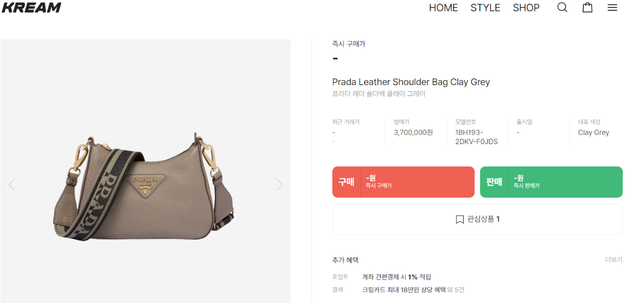The image size is (629, 303).
Task: Click the 추가 혜택 section heading
Action: [345, 260]
